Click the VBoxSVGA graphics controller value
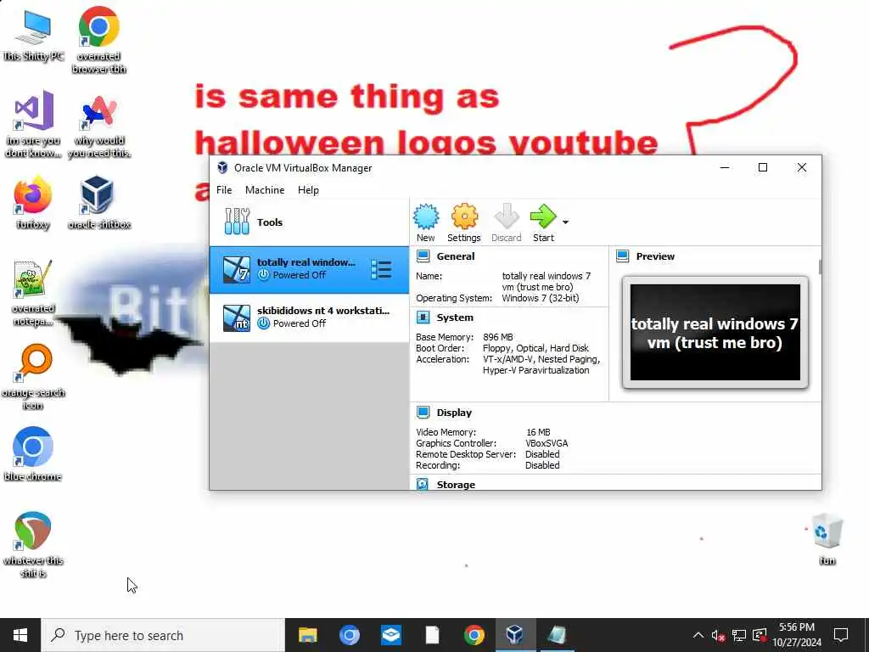The width and height of the screenshot is (869, 652). [x=547, y=443]
